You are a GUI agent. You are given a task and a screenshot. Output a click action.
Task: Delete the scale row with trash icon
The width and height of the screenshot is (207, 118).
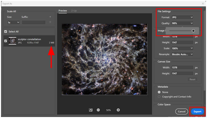(50, 22)
